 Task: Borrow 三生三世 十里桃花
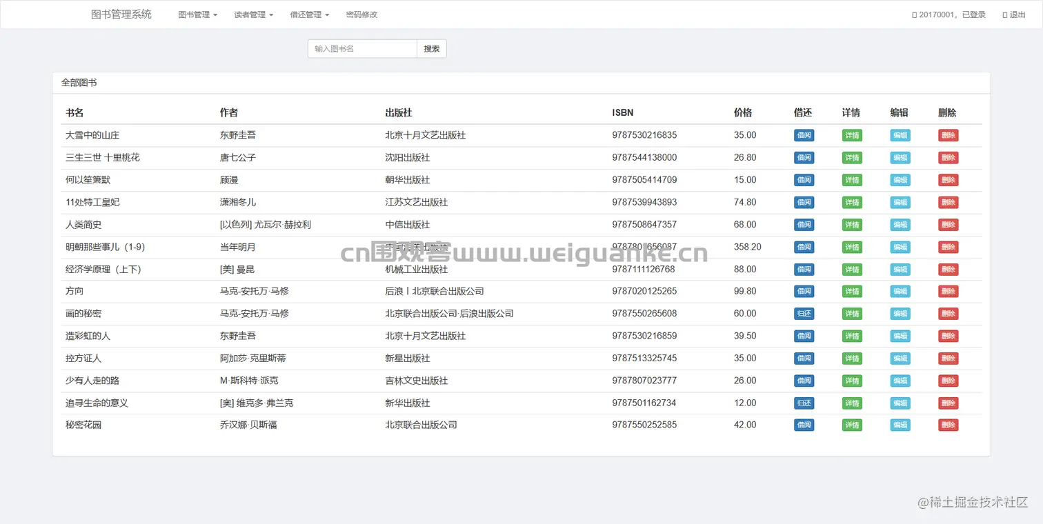point(804,158)
